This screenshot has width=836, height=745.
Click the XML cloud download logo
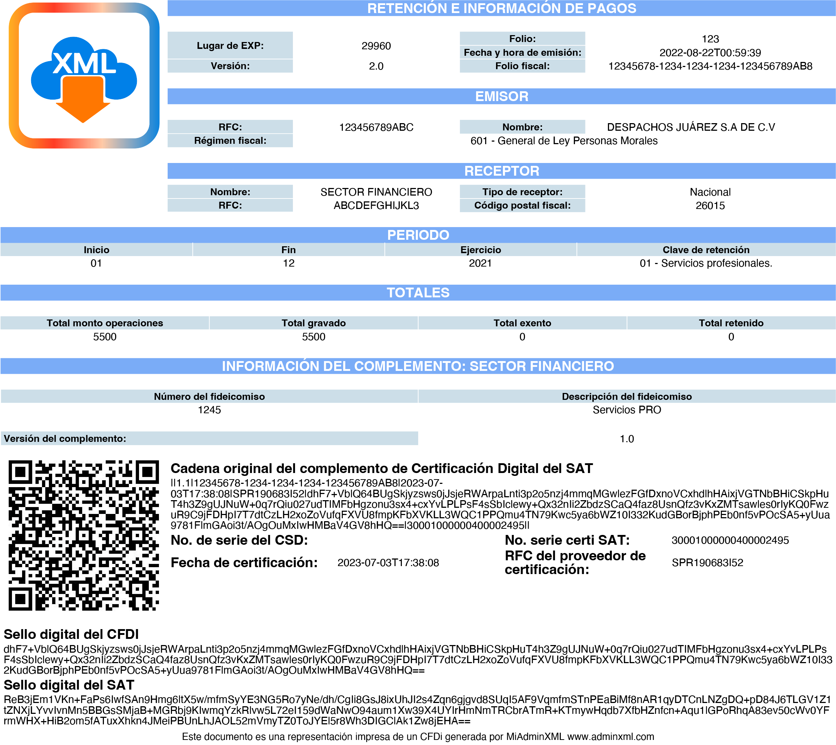tap(84, 76)
